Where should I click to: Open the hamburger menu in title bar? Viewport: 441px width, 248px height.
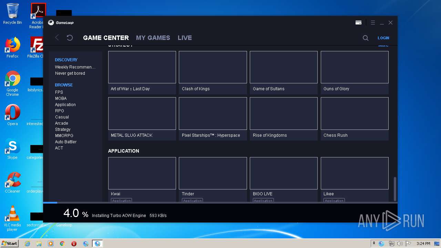coord(373,22)
